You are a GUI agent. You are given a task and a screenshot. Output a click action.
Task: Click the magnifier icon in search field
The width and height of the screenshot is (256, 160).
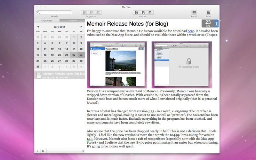(x=38, y=12)
